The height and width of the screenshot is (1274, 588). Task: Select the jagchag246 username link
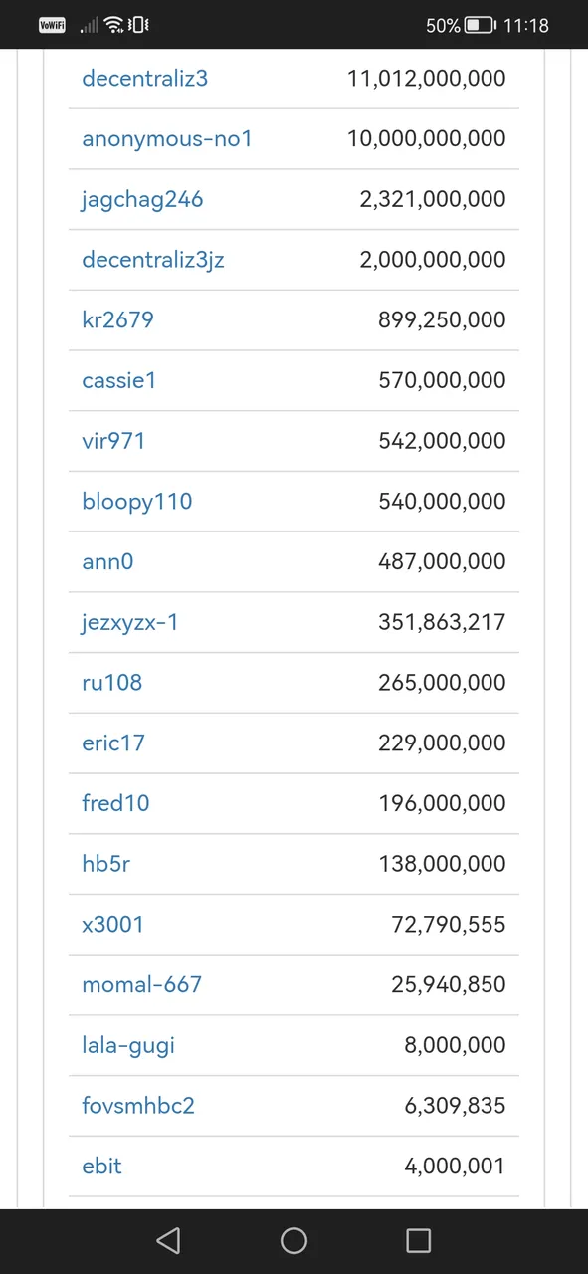coord(142,199)
